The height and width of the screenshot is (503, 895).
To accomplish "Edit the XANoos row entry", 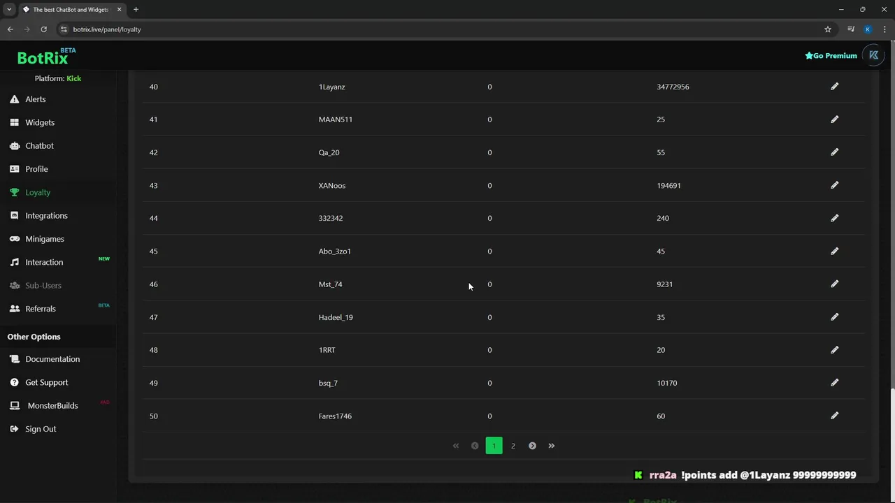I will [834, 185].
